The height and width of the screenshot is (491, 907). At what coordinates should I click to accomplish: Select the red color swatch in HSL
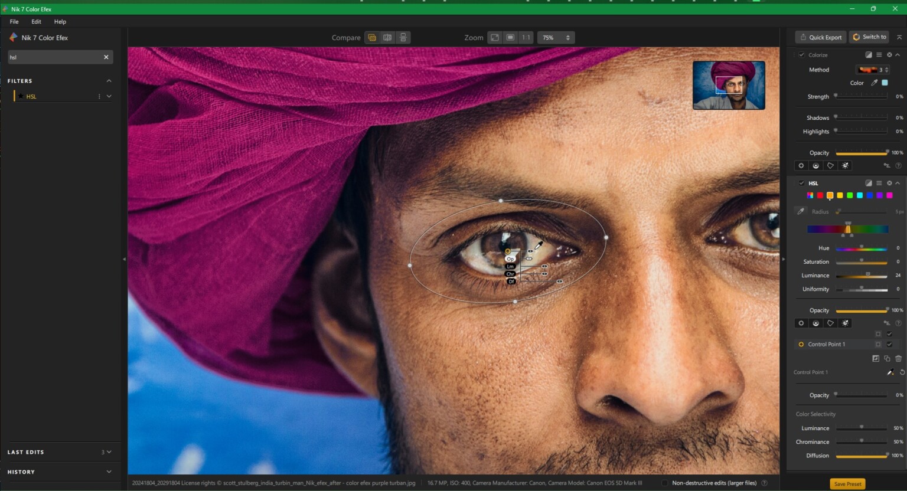[x=820, y=195]
